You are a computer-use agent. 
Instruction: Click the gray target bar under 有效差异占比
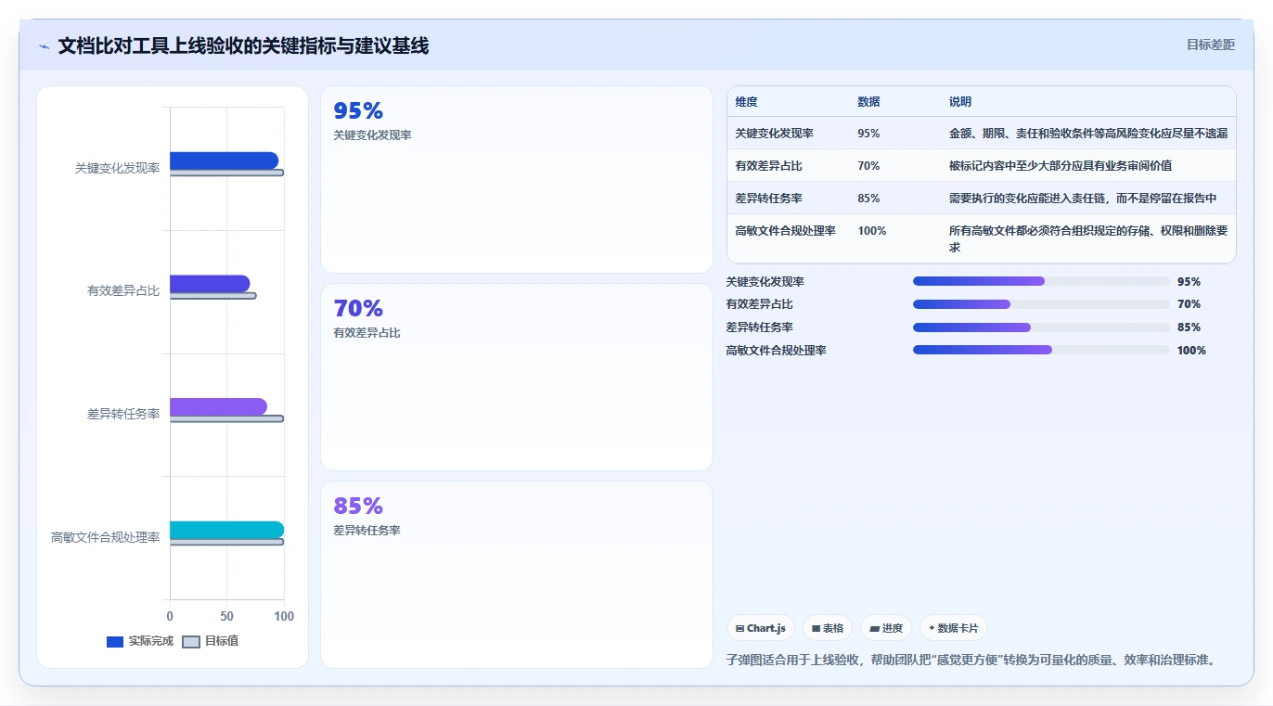pyautogui.click(x=212, y=296)
